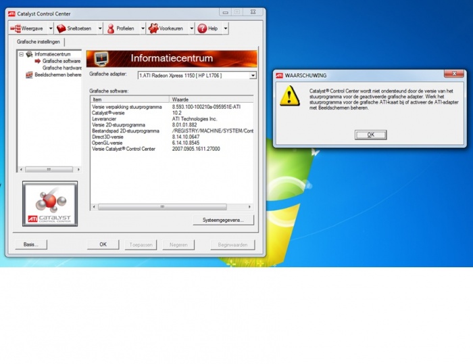473x364 pixels.
Task: Select the 'Versie Catalyst® Control Center' row
Action: [172, 149]
